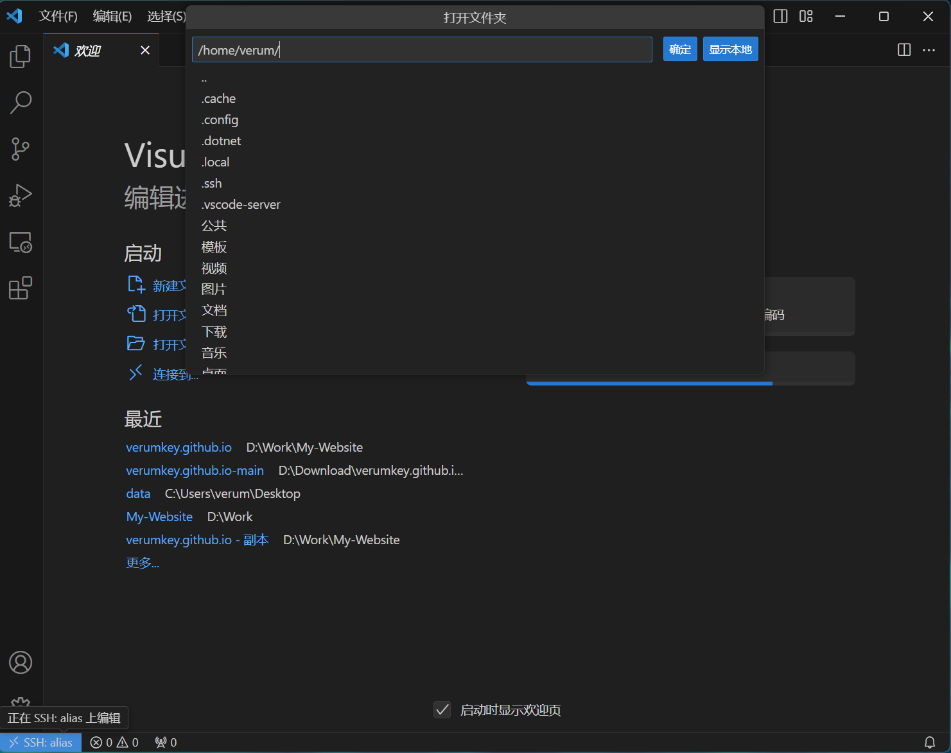Open errors and warnings status item
951x753 pixels.
[114, 742]
